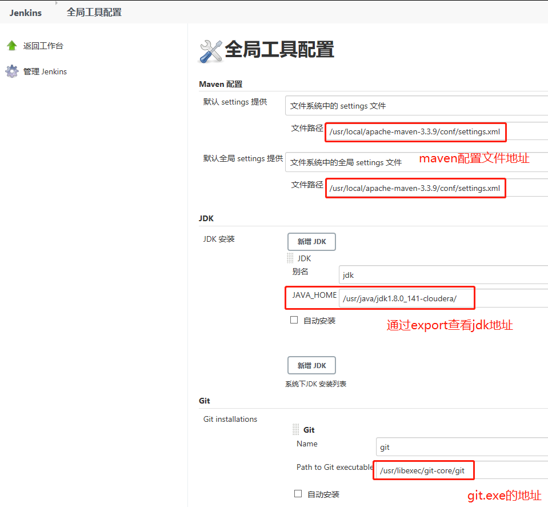Click the global settings 文件路径 field

pos(415,188)
